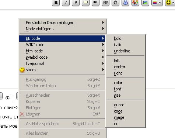
Task: Open the smiley face dropdown in toolbar
Action: (x=170, y=3)
